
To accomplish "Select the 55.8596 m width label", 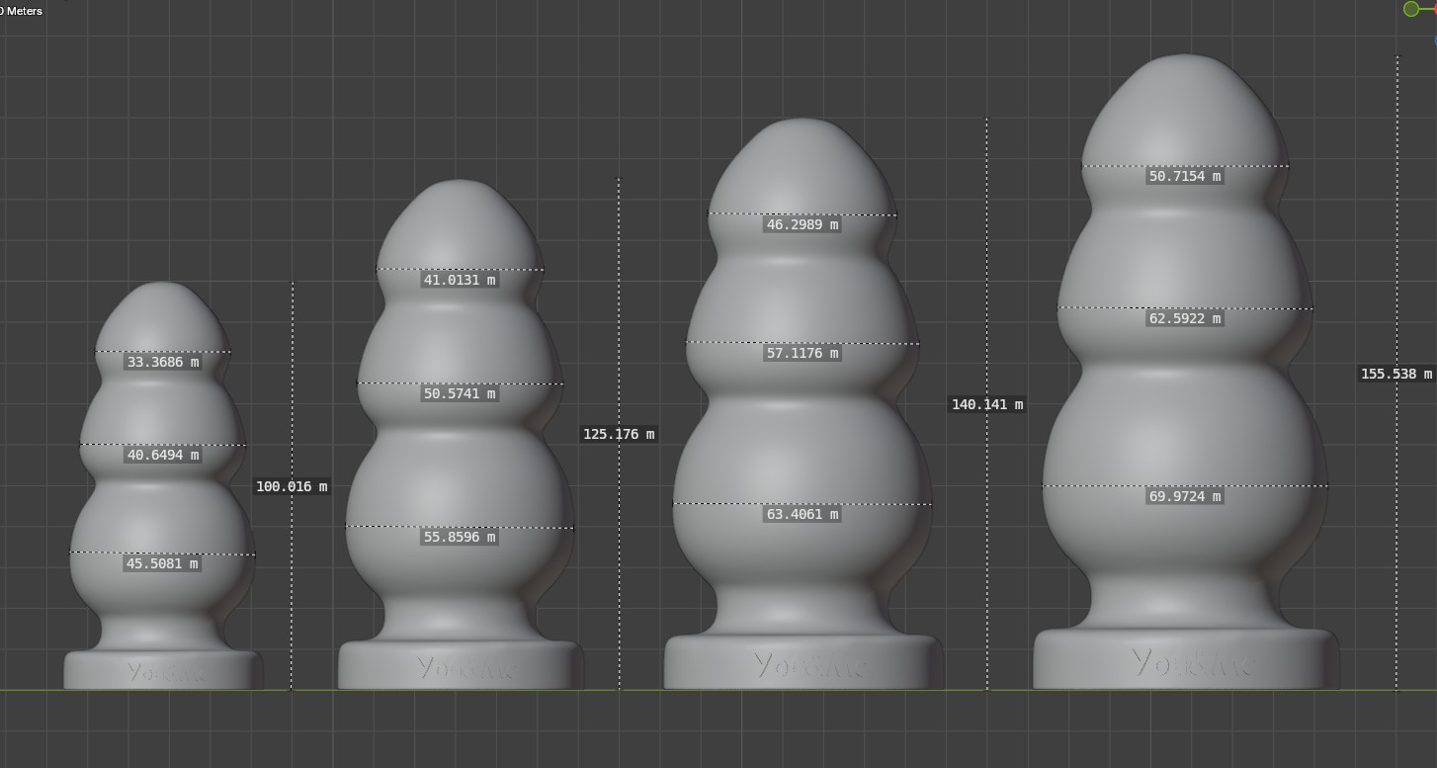I will 460,538.
